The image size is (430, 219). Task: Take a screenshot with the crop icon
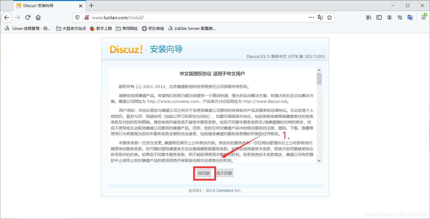400,17
